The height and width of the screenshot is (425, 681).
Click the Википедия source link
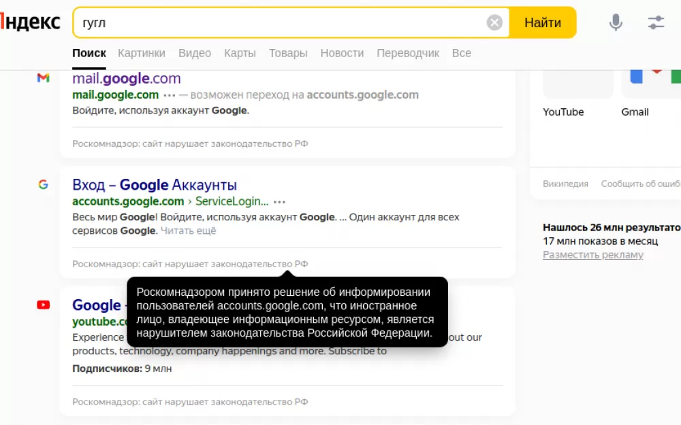click(x=565, y=184)
